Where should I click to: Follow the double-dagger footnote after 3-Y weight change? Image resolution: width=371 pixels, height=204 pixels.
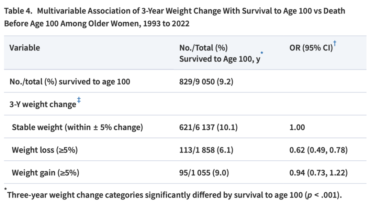79,100
